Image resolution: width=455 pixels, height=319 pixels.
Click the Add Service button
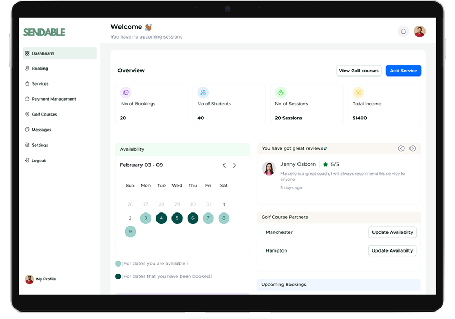tap(403, 71)
